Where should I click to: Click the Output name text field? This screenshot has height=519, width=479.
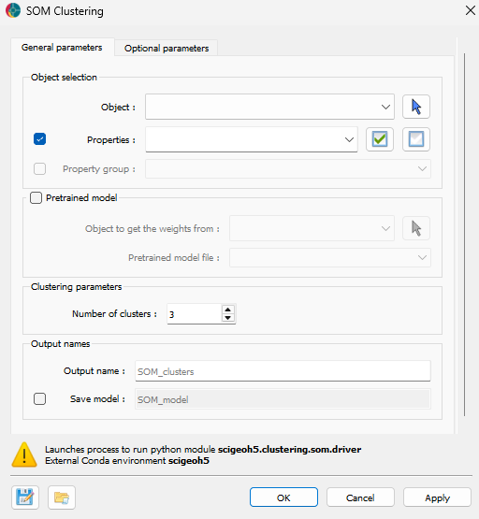coord(283,371)
